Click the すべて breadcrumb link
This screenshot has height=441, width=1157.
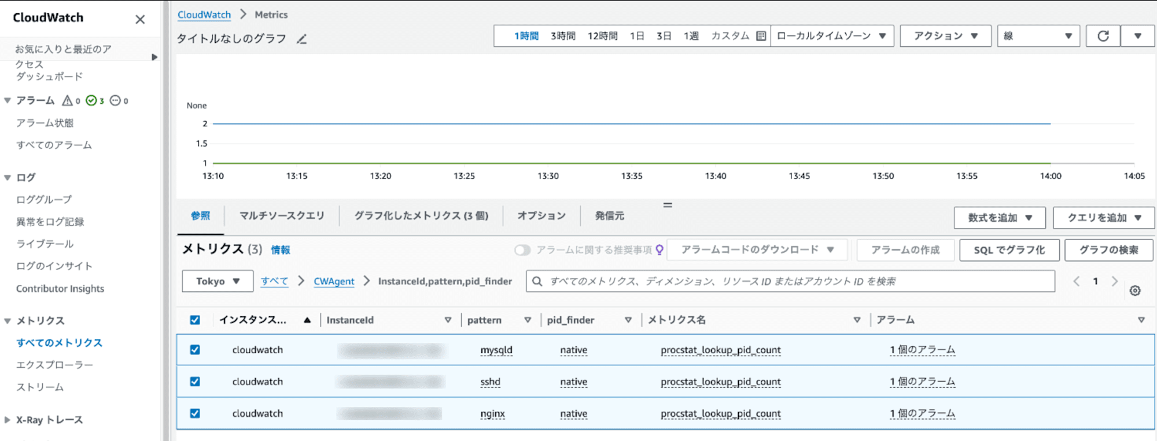(274, 281)
